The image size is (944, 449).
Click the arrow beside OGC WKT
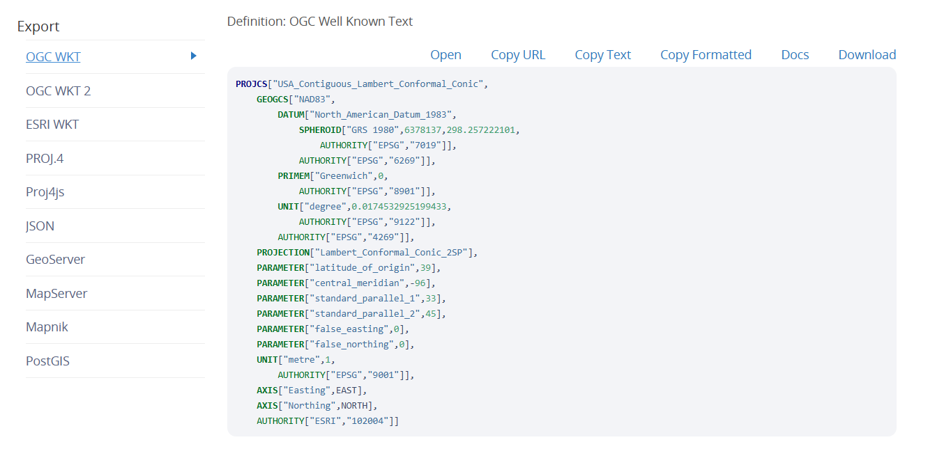pyautogui.click(x=193, y=56)
